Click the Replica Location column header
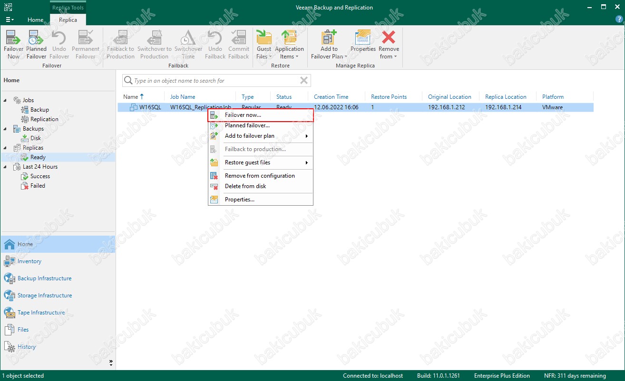The width and height of the screenshot is (625, 381). (x=506, y=97)
